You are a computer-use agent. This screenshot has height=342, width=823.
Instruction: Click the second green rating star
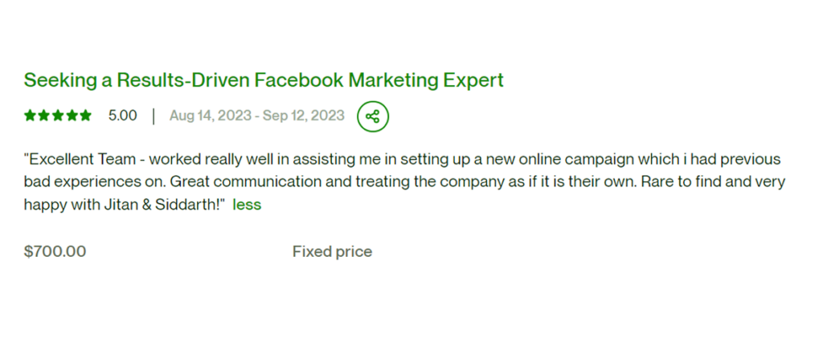point(44,116)
